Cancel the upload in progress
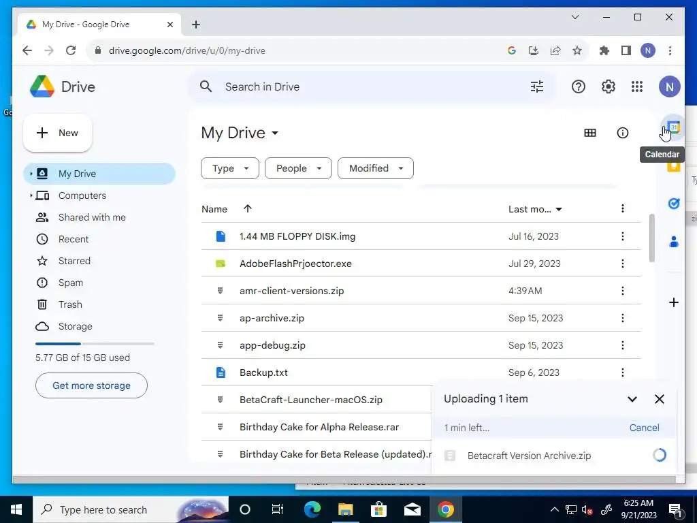This screenshot has height=523, width=697. 644,428
